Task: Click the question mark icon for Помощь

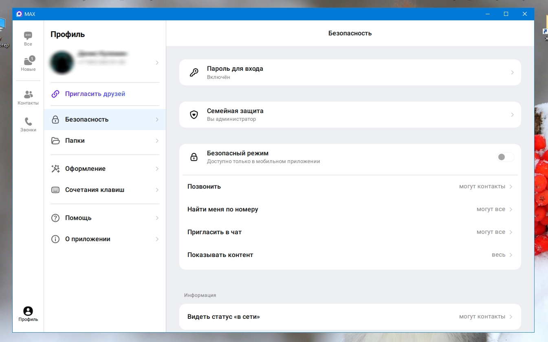Action: (55, 218)
